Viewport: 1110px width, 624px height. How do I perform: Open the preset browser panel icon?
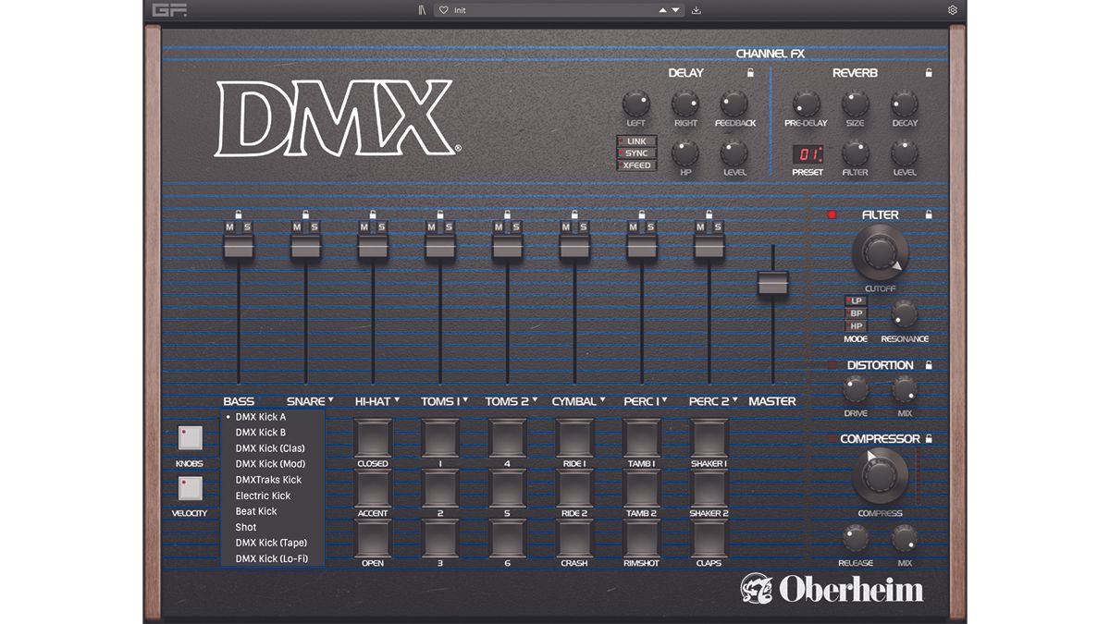(422, 10)
